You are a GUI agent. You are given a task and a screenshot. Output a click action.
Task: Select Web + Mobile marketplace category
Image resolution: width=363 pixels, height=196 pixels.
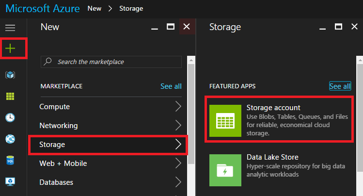(x=63, y=163)
